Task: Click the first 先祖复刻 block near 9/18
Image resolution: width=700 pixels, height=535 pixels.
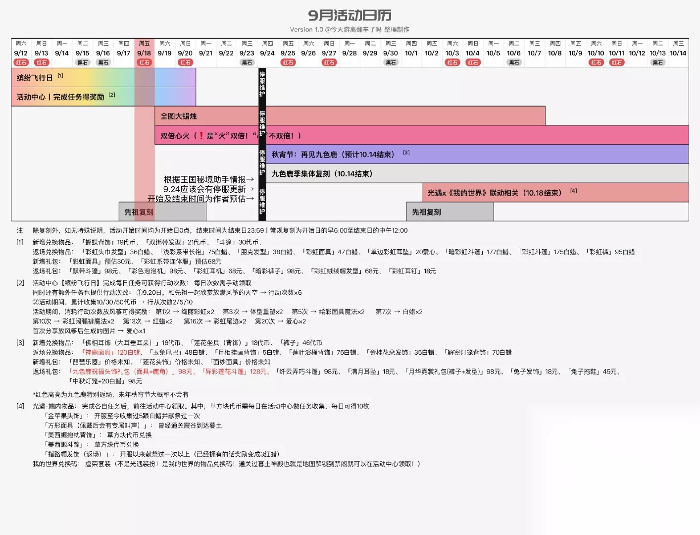Action: pos(162,212)
